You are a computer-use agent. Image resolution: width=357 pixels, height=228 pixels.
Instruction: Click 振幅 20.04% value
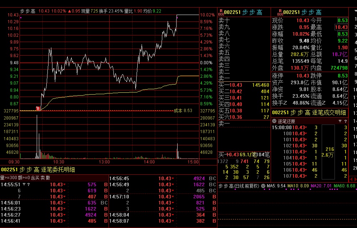coord(301,47)
